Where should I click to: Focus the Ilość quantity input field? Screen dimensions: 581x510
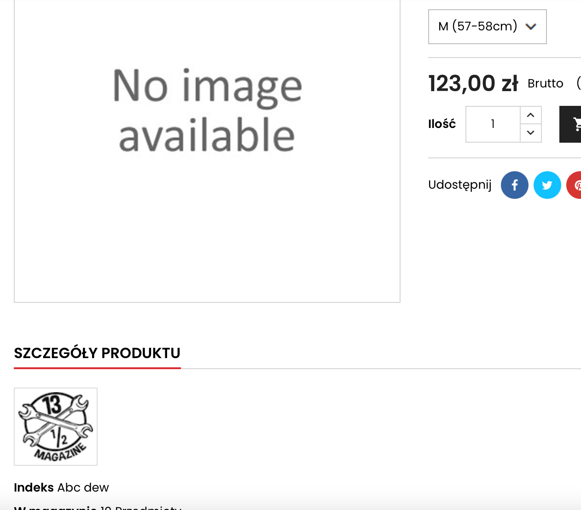click(493, 124)
